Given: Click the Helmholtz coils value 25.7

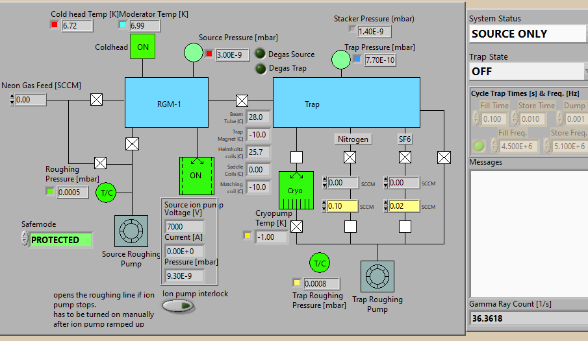Looking at the screenshot, I should tap(259, 152).
